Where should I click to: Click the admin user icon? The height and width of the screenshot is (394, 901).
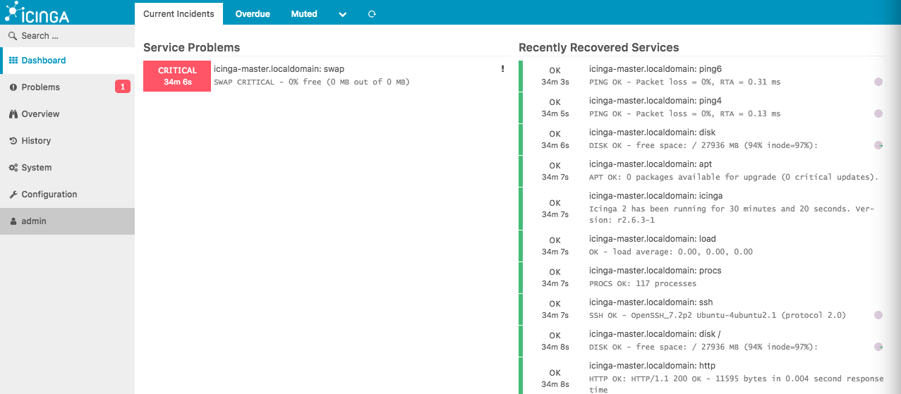point(13,221)
